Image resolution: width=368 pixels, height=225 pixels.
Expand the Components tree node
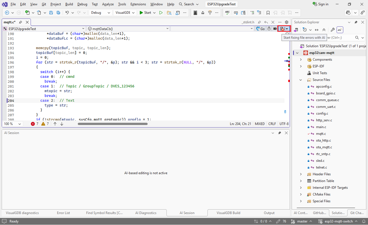301,60
